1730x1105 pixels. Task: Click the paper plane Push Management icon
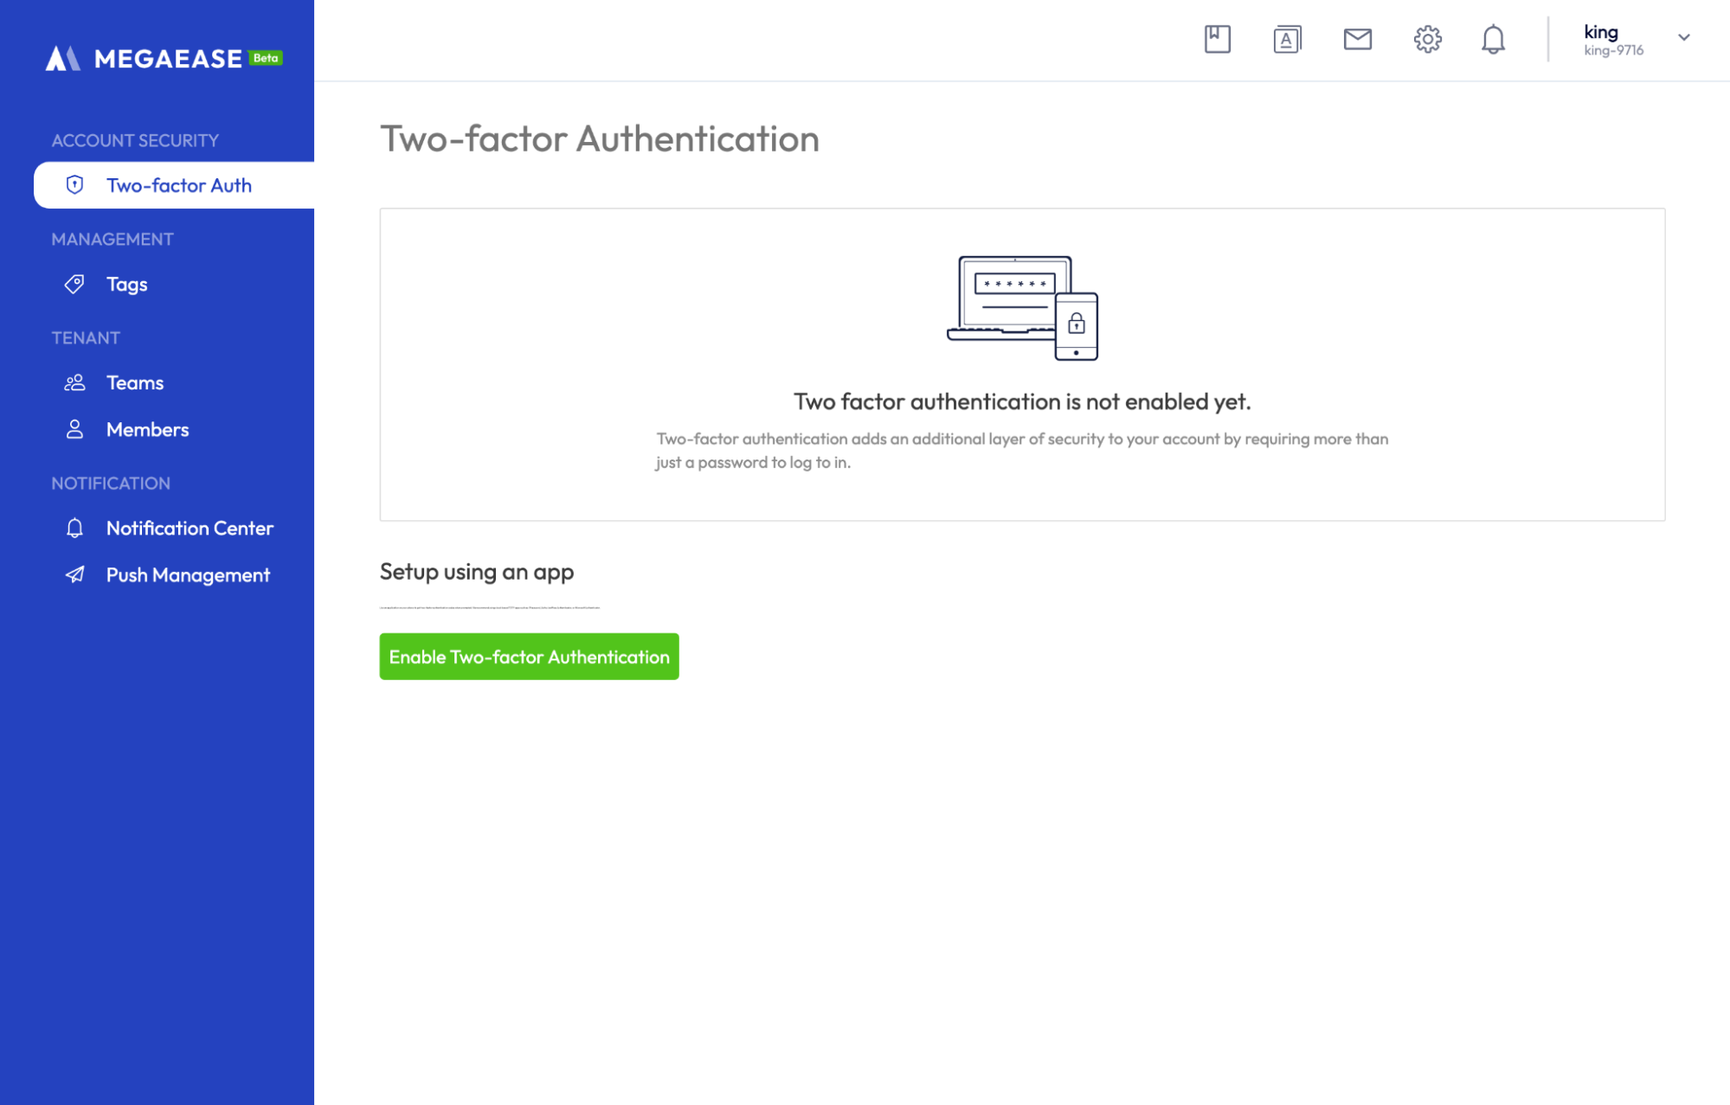pyautogui.click(x=75, y=575)
